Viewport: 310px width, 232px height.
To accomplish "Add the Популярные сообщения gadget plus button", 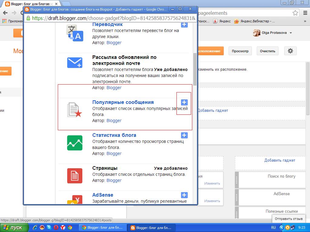I will 184,102.
